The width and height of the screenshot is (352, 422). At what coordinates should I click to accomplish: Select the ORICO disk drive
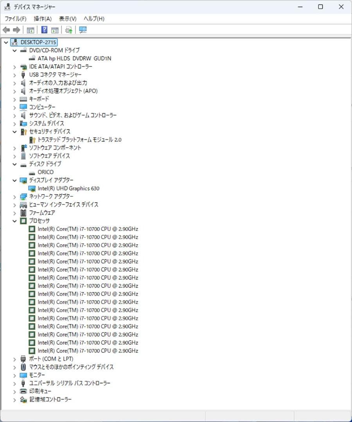coord(45,172)
